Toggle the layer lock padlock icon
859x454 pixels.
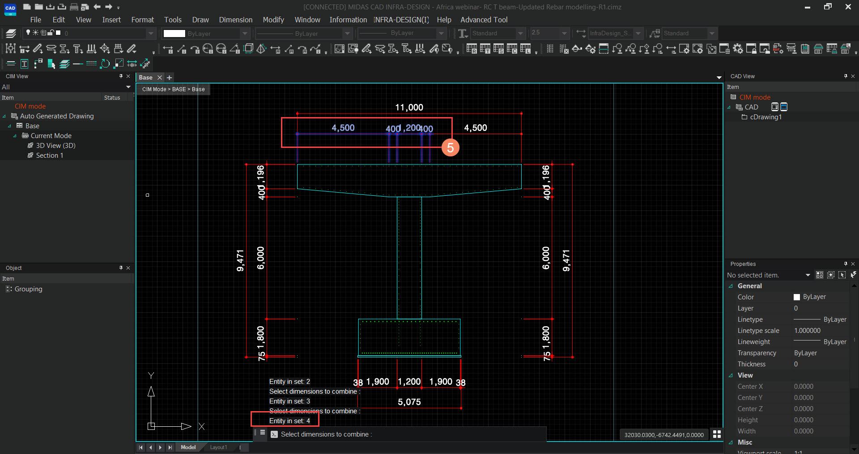pyautogui.click(x=51, y=33)
